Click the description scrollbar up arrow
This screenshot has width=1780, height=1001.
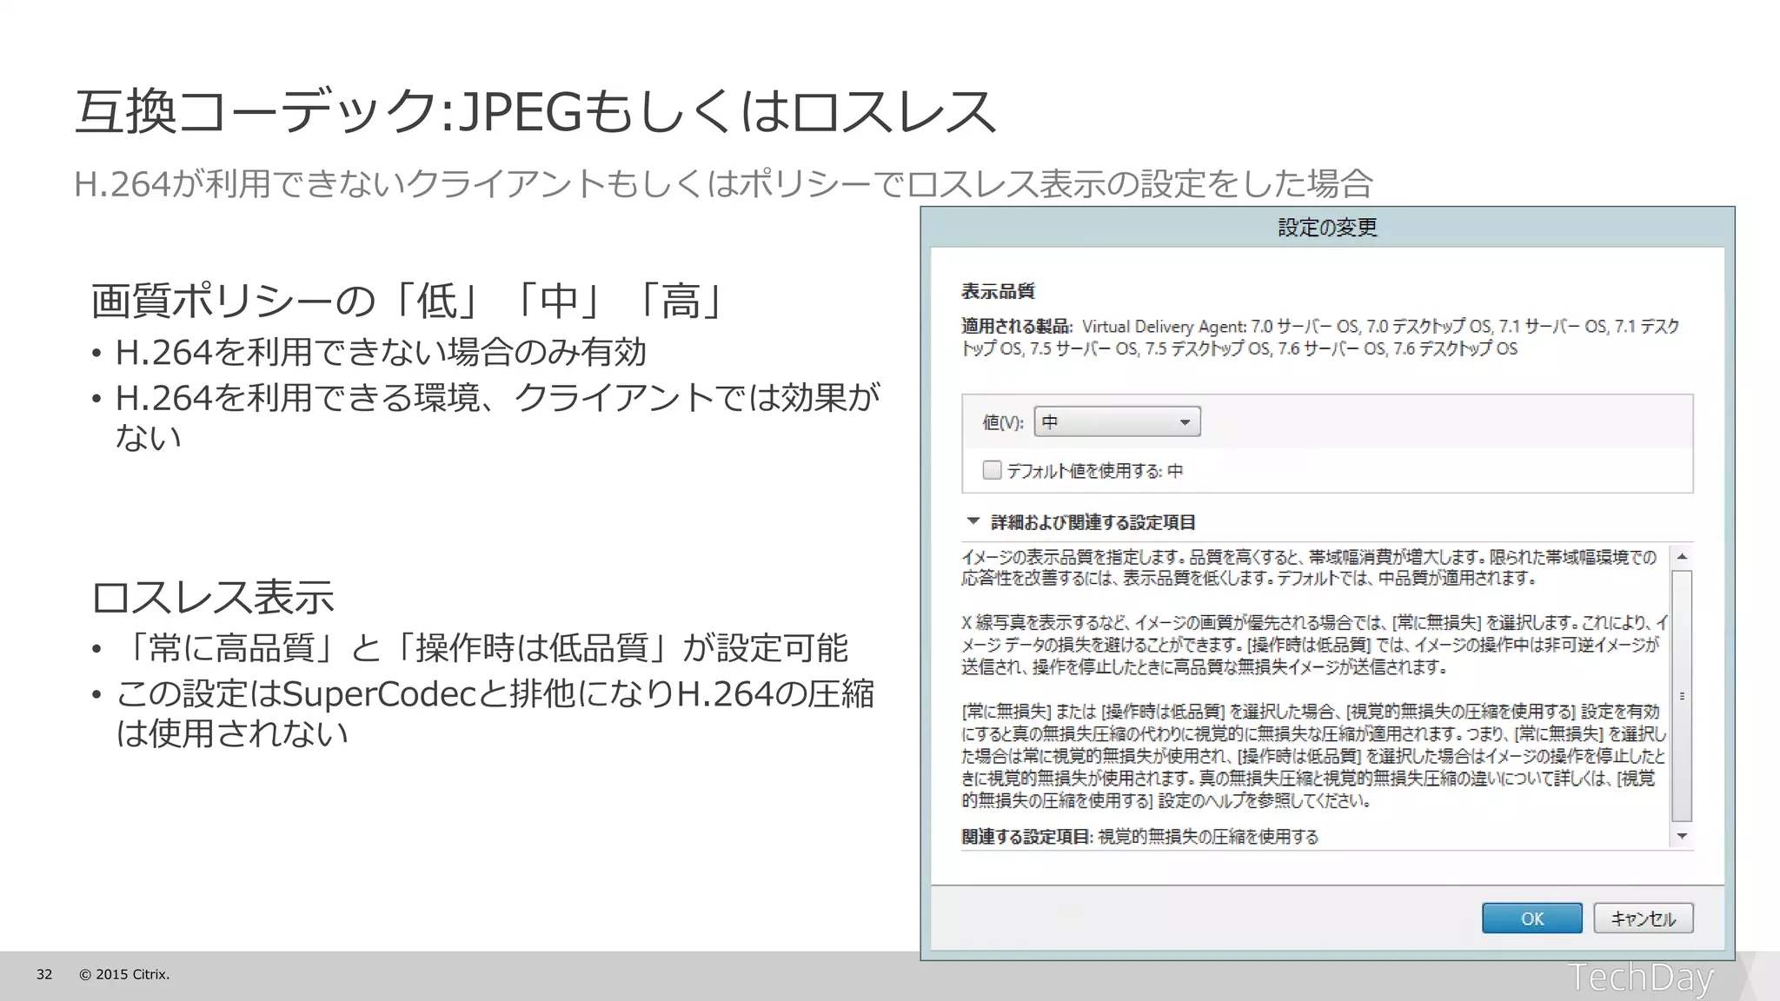tap(1682, 557)
